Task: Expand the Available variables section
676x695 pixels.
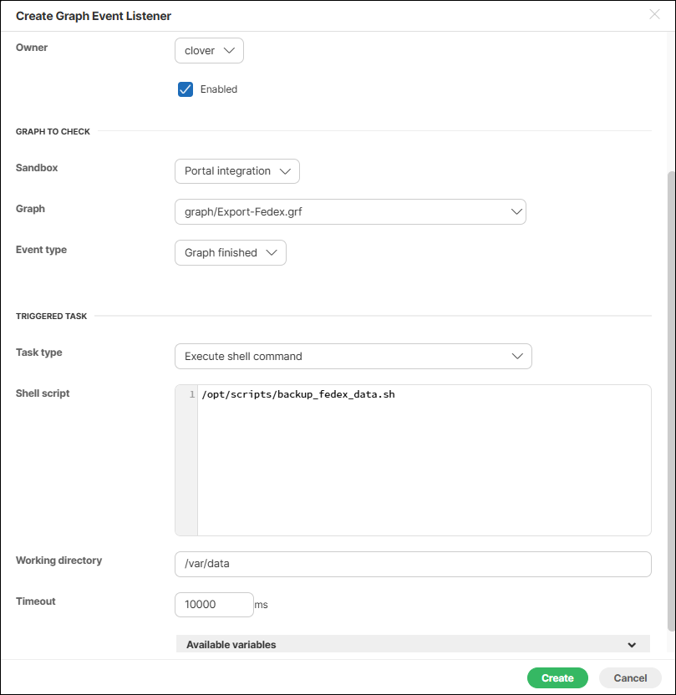Action: click(412, 645)
